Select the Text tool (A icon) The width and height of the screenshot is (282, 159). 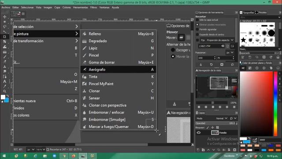[x=5, y=81]
